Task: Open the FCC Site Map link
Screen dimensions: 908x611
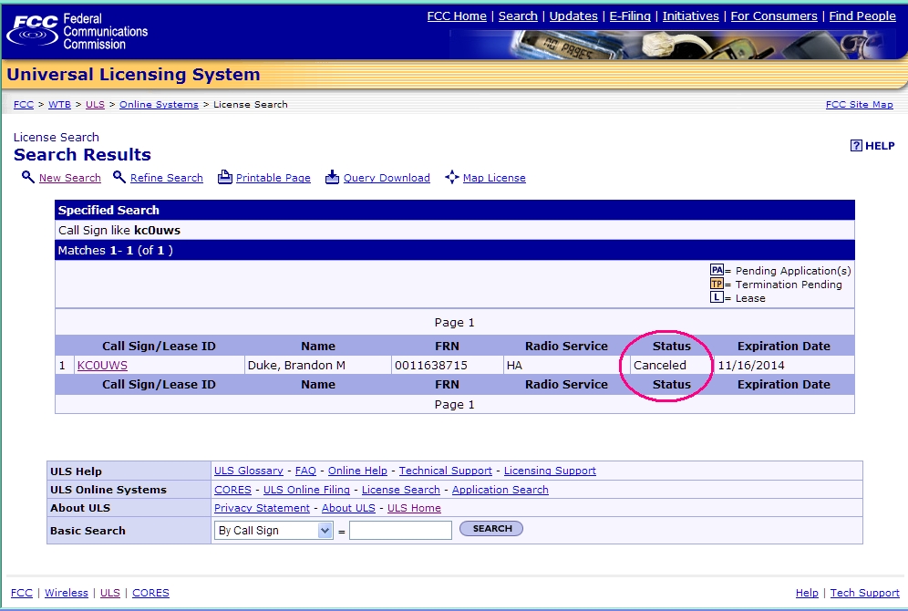Action: 860,104
